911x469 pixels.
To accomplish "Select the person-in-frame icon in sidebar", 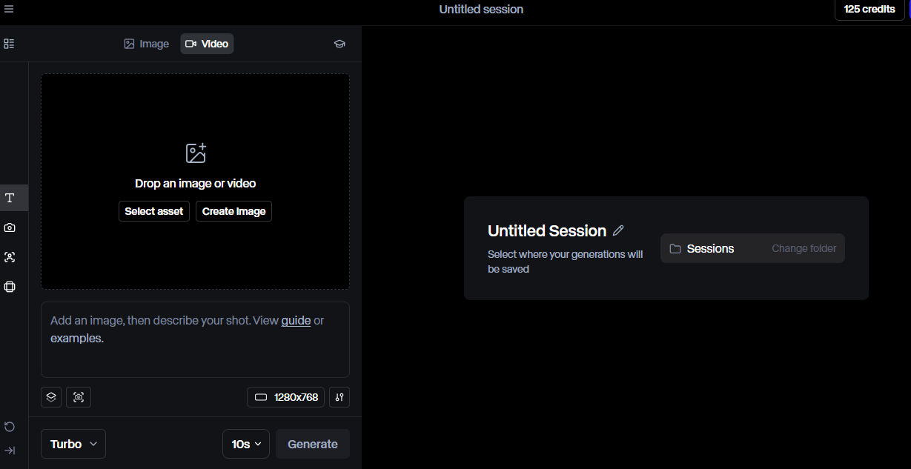I will point(10,257).
